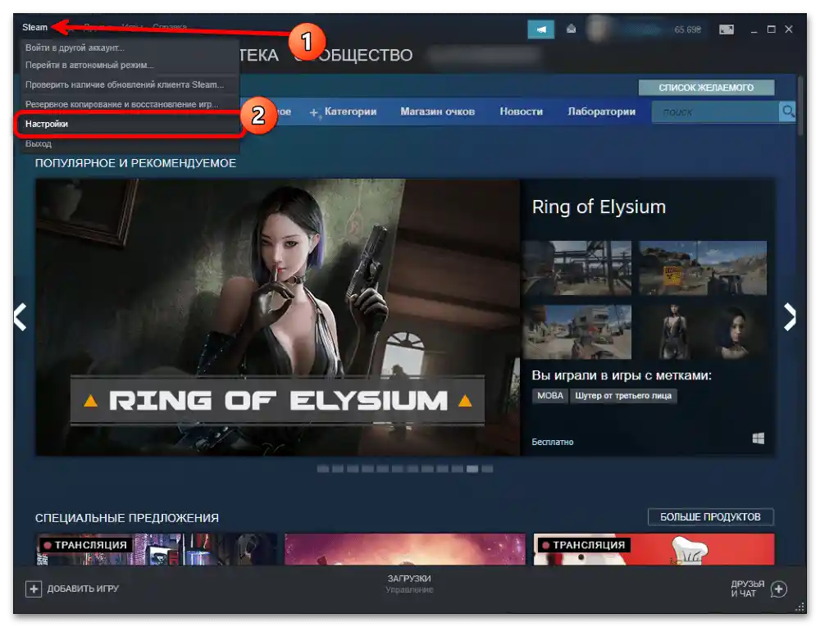
Task: View third screenshot of town street
Action: tap(577, 332)
